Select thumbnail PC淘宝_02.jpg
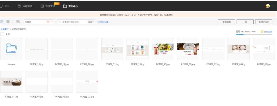The height and width of the screenshot is (106, 277). click(87, 82)
